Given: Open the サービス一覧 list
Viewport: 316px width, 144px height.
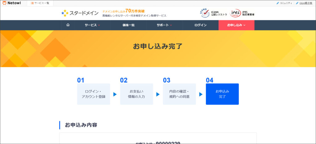Looking at the screenshot, I should (x=40, y=3).
